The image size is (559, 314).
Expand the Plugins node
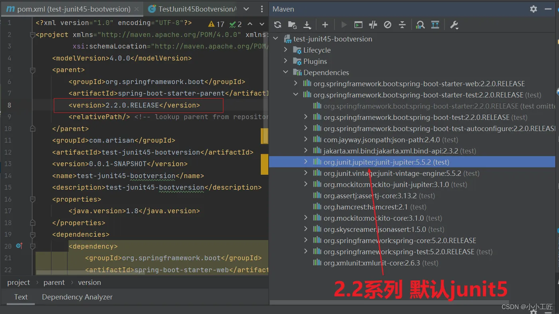pos(285,61)
